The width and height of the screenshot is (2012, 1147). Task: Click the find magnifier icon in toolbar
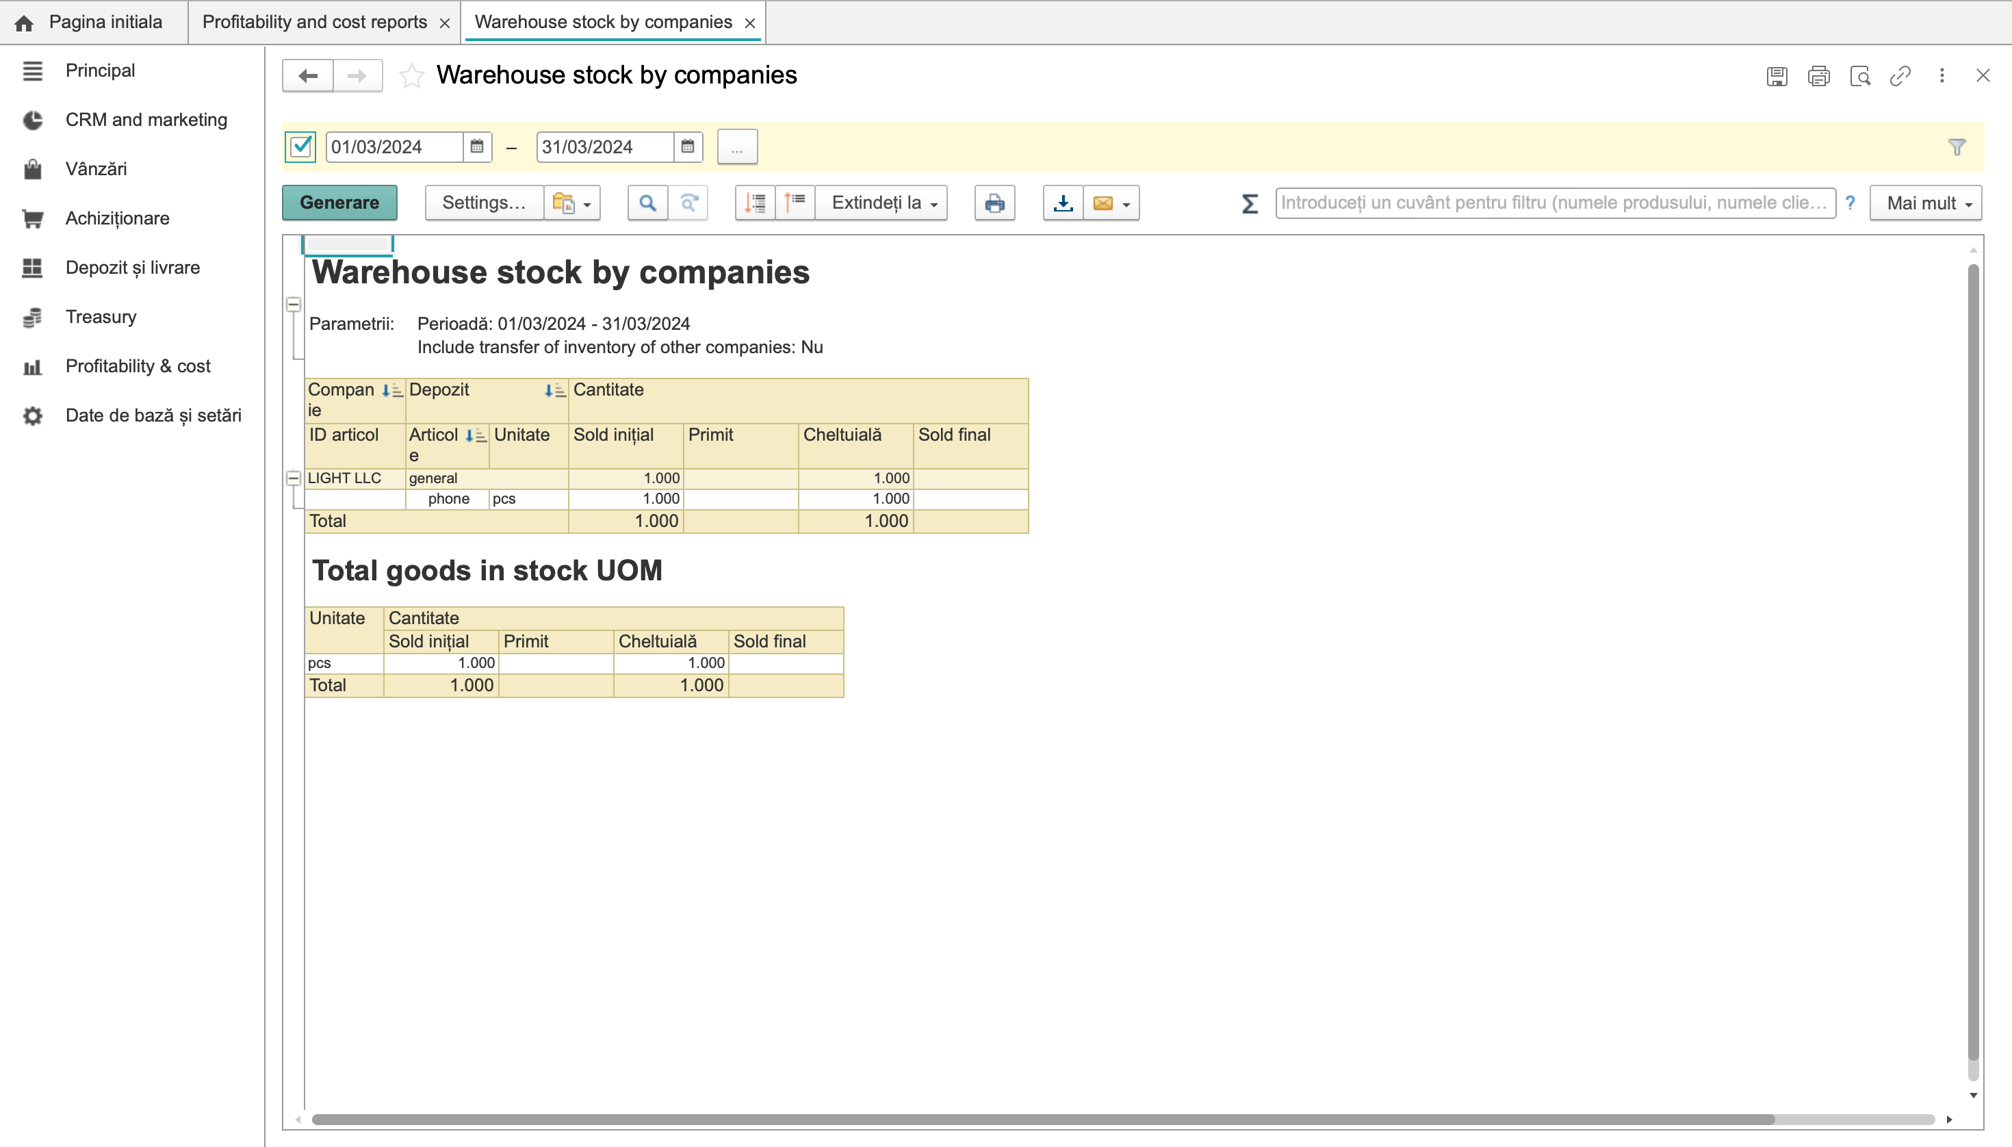(x=647, y=203)
